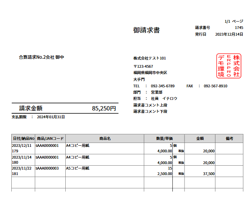Click the payment deadline 2024年01月31日

coord(51,117)
